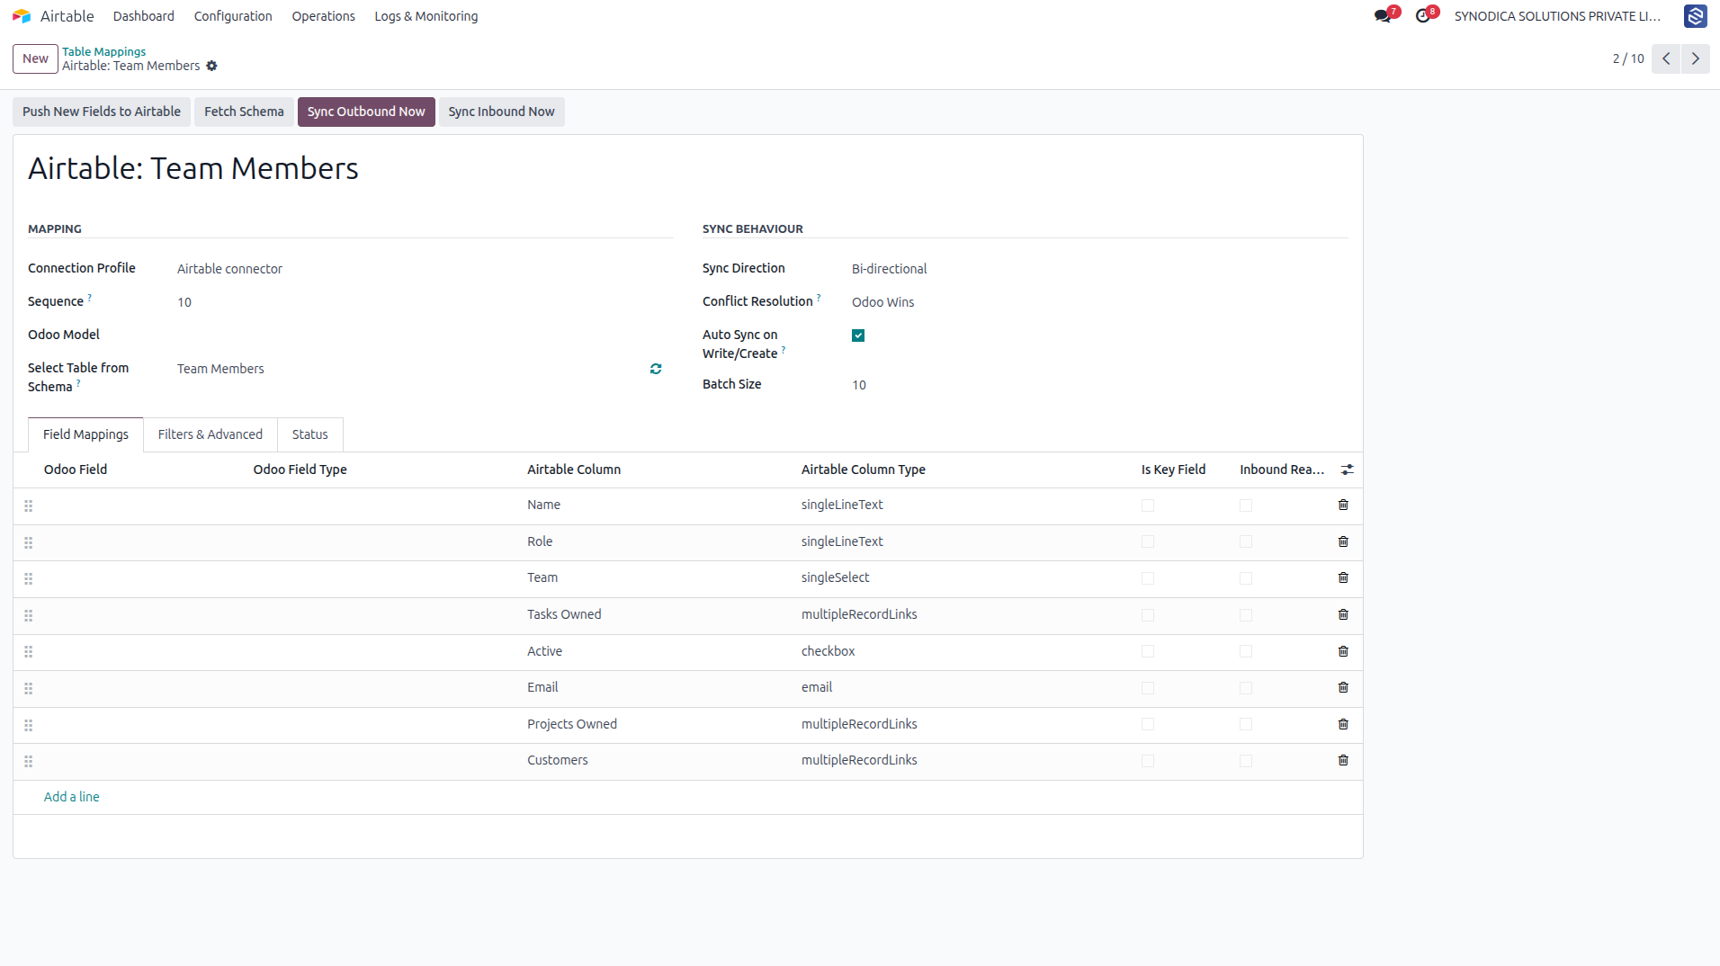Open Sync Direction Bi-directional dropdown
This screenshot has height=966, width=1720.
(1099, 269)
